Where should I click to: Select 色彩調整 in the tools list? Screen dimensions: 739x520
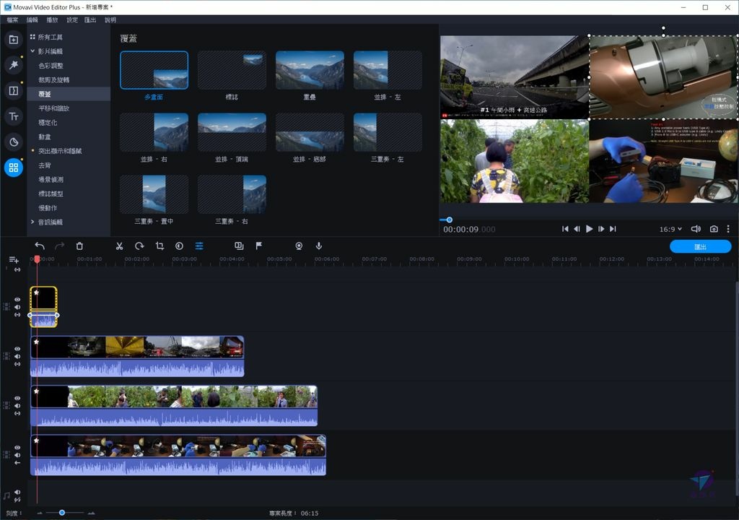click(51, 66)
